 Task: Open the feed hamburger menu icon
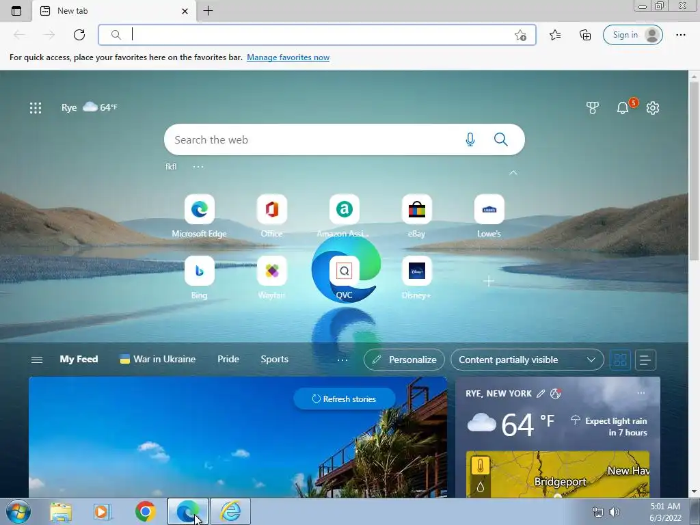click(x=37, y=360)
